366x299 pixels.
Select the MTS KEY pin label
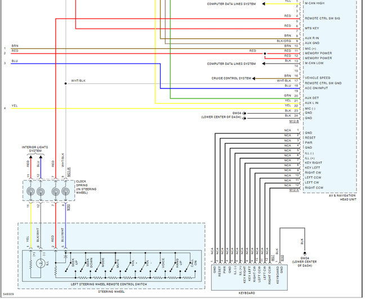click(311, 28)
